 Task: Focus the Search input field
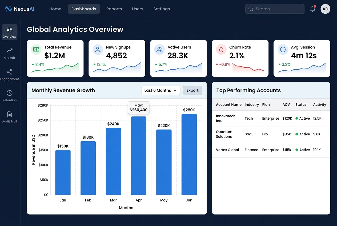coord(275,9)
